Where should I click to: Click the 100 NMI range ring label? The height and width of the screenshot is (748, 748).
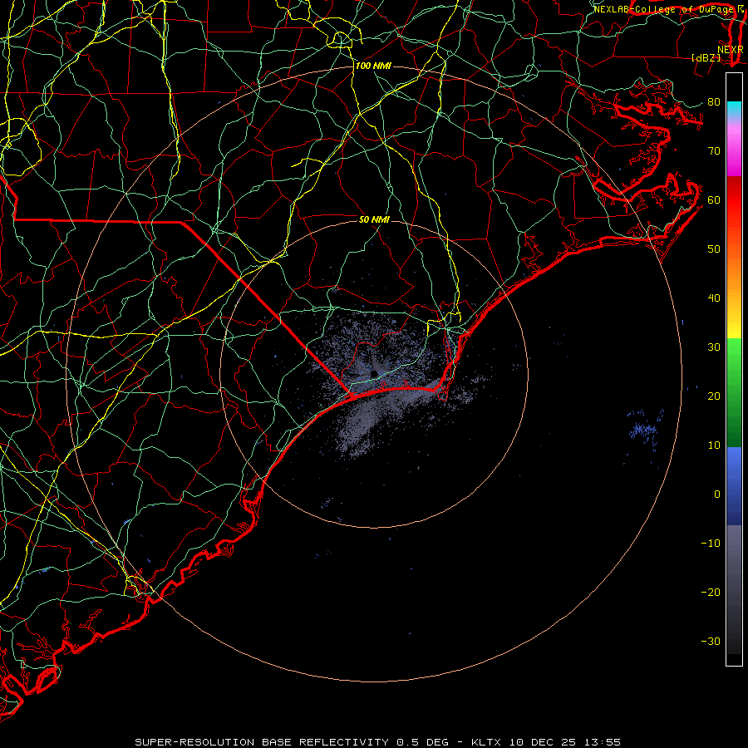[x=373, y=66]
